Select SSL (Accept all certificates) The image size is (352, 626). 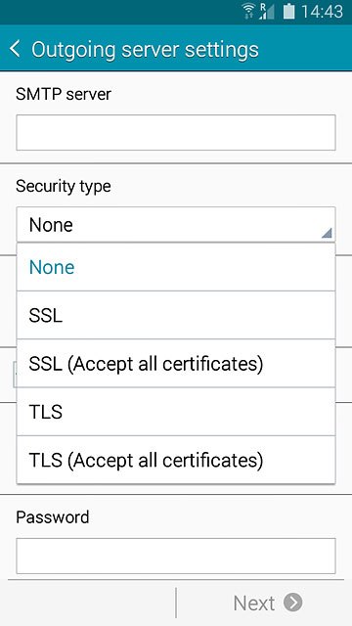pyautogui.click(x=176, y=364)
